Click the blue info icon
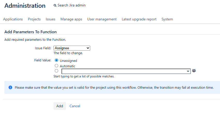Image resolution: width=220 pixels, height=115 pixels. [x=10, y=87]
